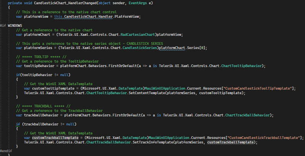Click the comment mentioning 'CANDLESTICK SERIES'
Screen dimensions: 305x156
click(x=90, y=43)
